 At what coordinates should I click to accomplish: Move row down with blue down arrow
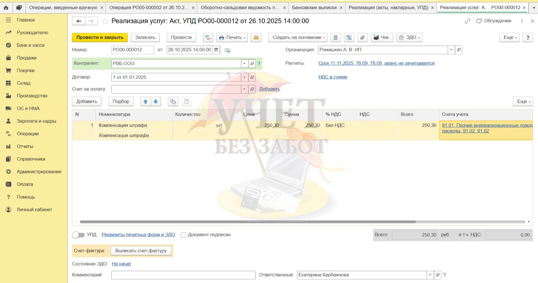[x=156, y=101]
